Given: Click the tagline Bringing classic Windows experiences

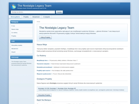Looking at the screenshot, I should [x=32, y=8].
